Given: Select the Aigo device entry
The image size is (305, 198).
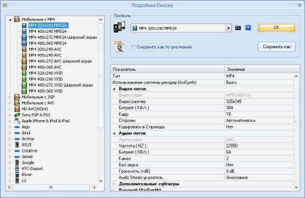Looking at the screenshot, I should tap(25, 127).
